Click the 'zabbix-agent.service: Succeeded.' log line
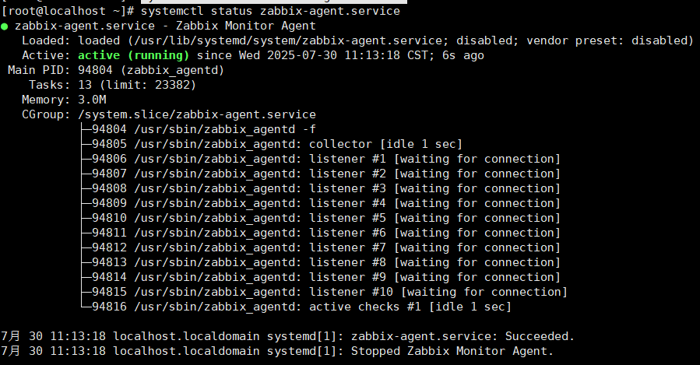700x365 pixels. click(463, 336)
